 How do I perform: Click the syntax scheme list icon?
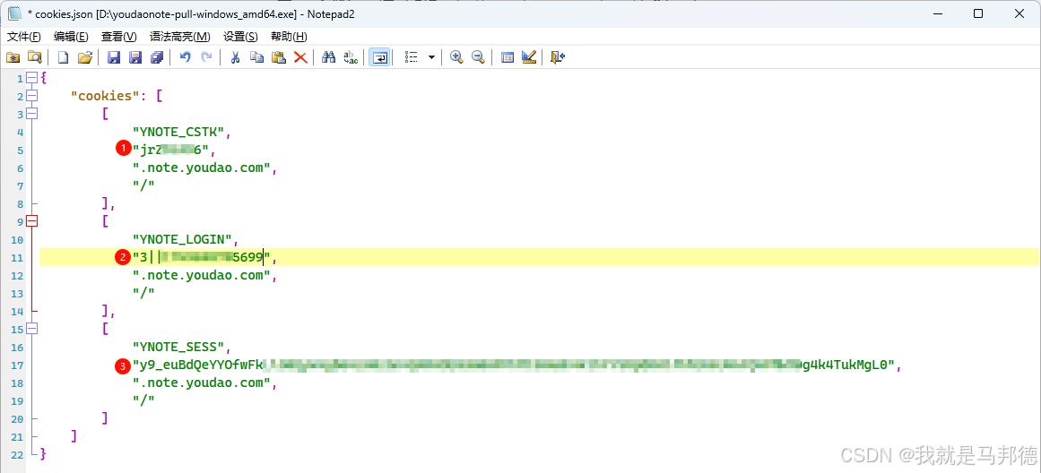pyautogui.click(x=412, y=57)
